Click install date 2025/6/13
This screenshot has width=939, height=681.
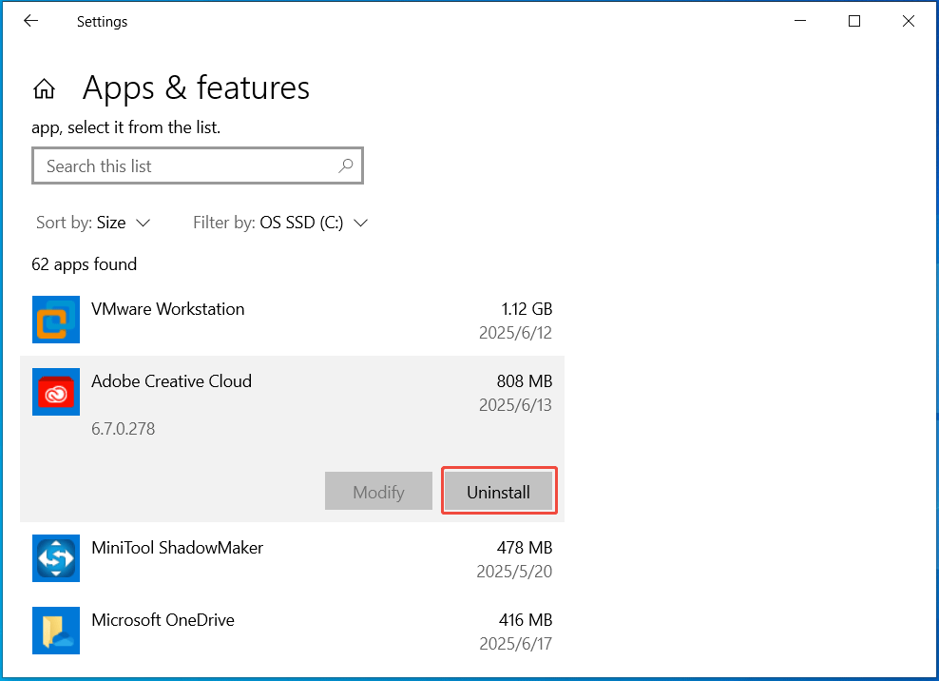coord(516,405)
